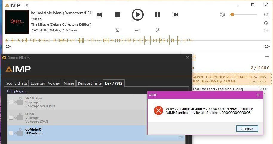Screen dimensions: 273x144
Task: Close the AIMP access violation dialog
Action: point(258,95)
